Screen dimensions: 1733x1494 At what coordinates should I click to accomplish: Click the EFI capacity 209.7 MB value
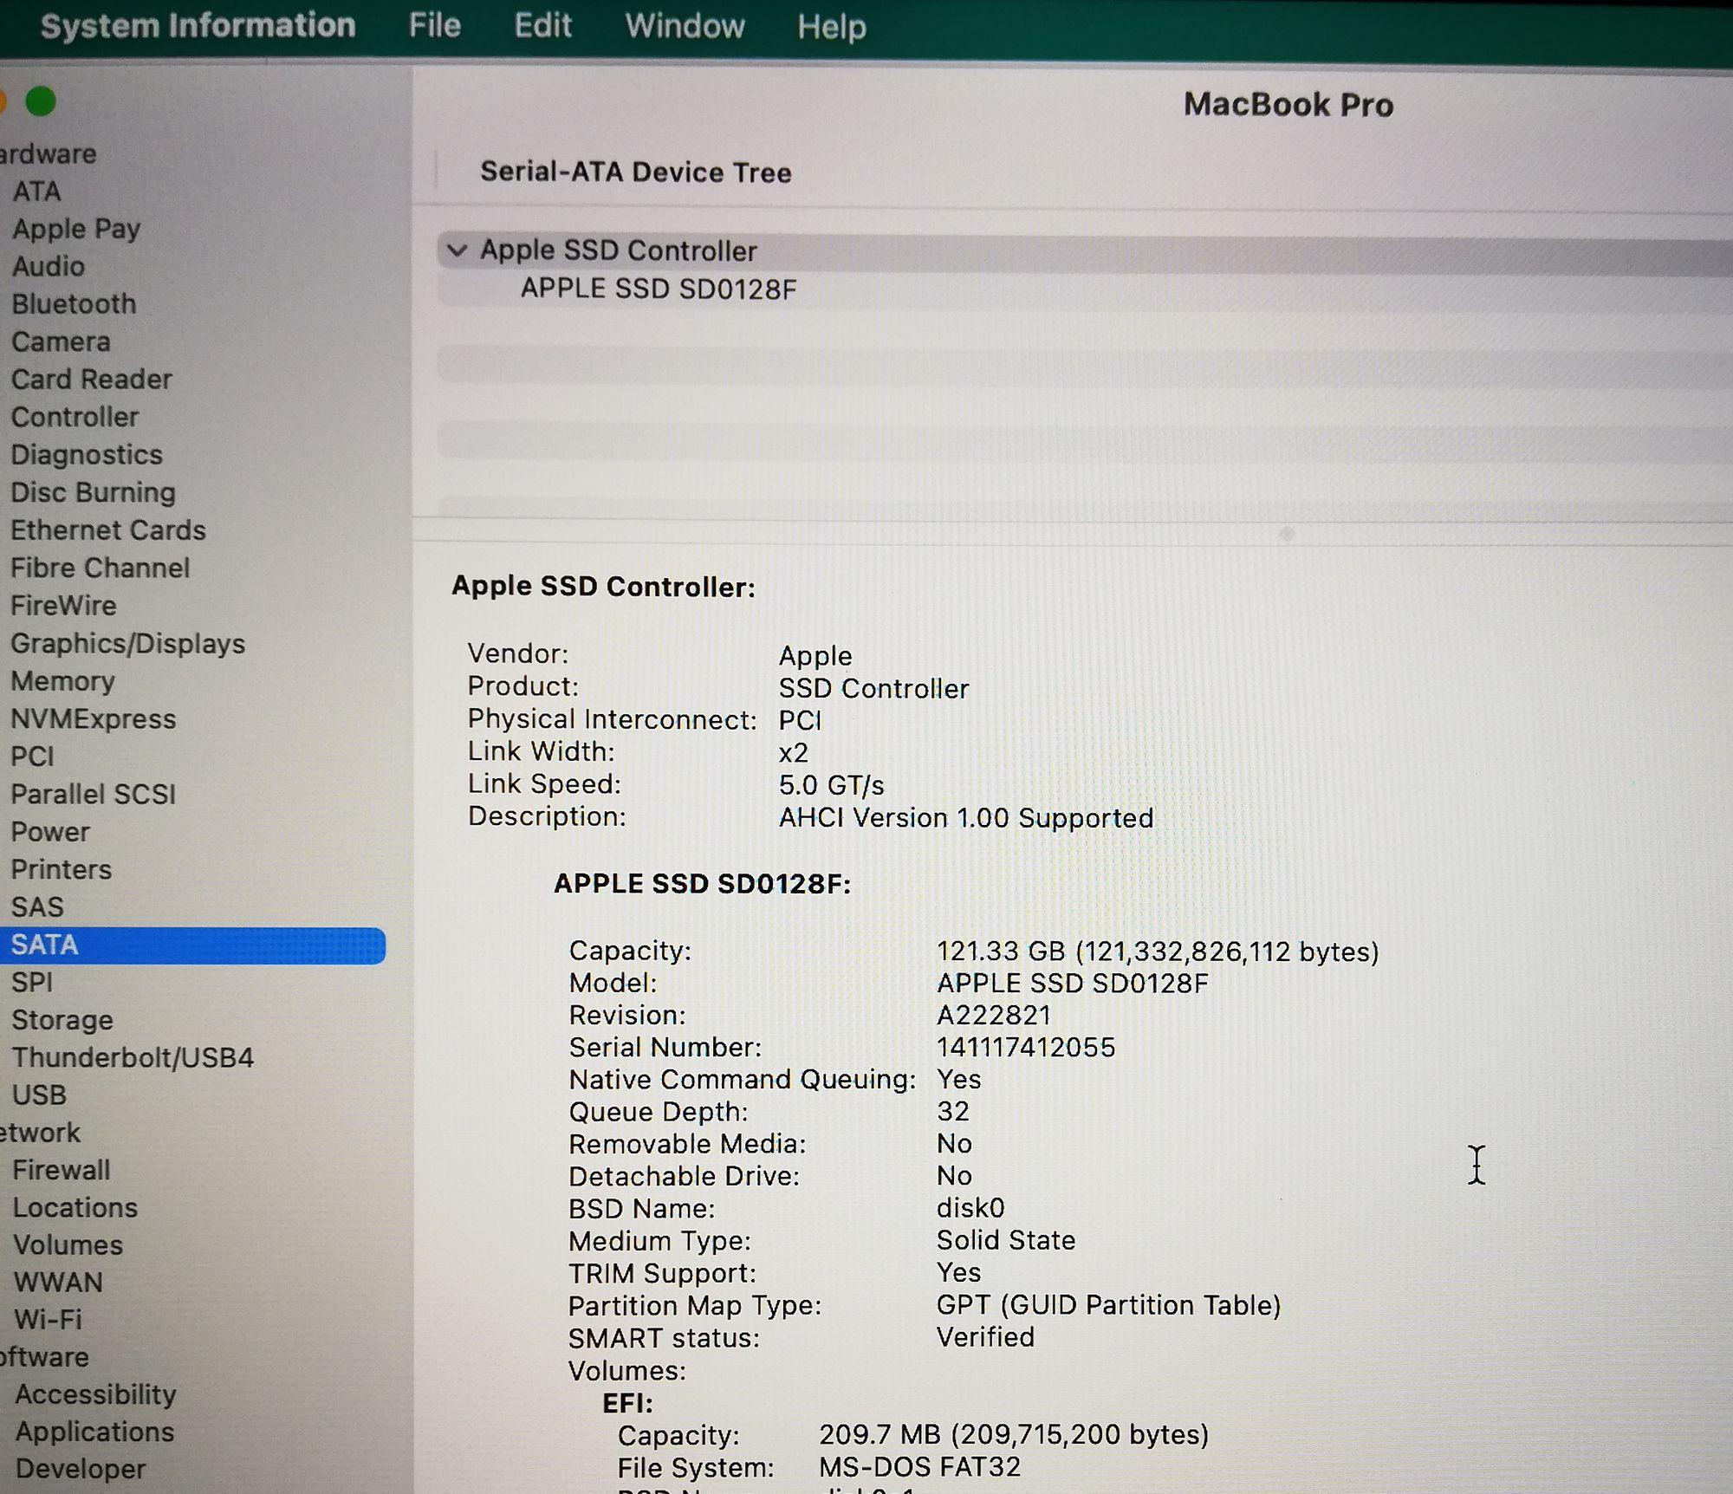1014,1435
